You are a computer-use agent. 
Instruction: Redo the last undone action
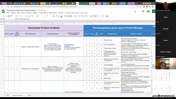point(7,16)
